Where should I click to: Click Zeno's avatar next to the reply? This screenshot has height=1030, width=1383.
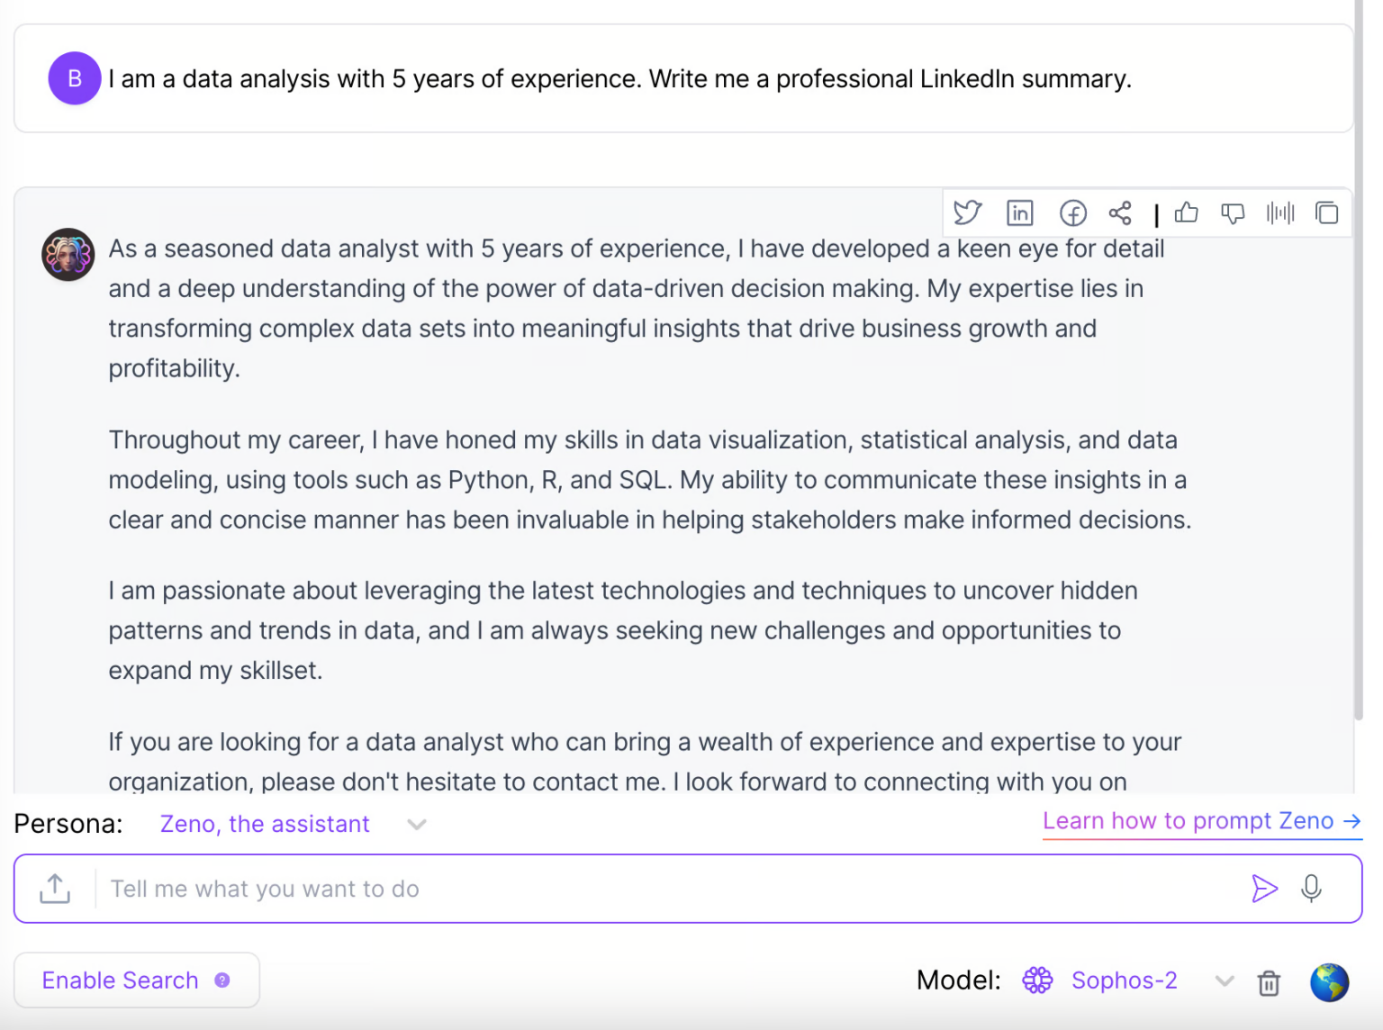[x=68, y=255]
